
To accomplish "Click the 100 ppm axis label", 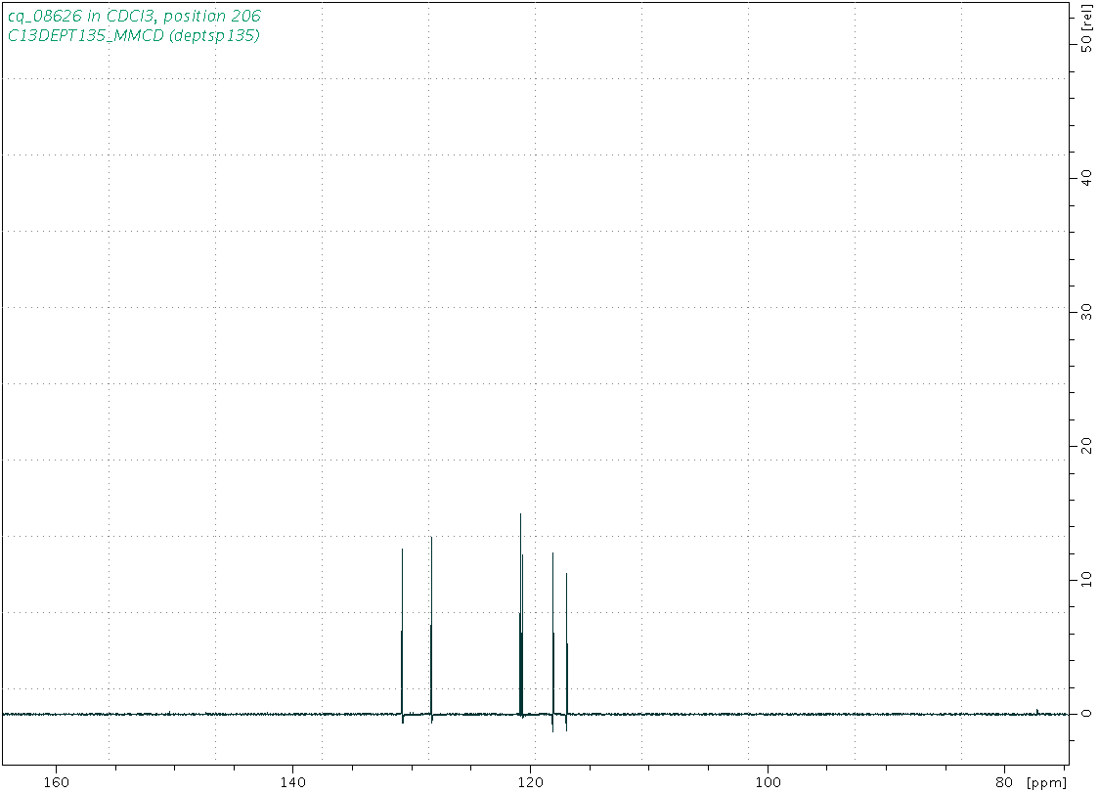I will point(769,782).
